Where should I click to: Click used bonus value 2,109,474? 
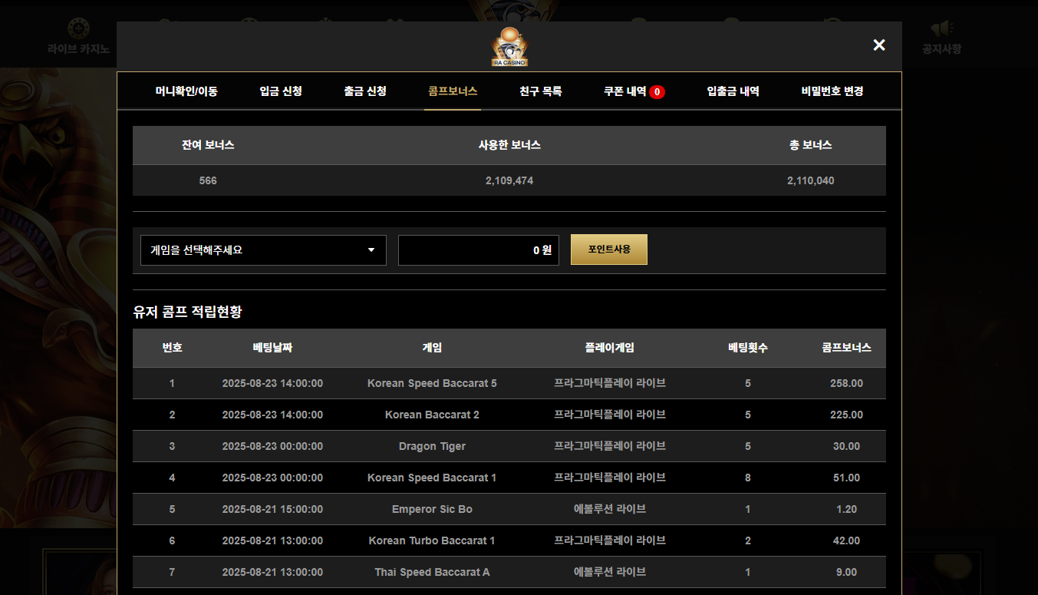pyautogui.click(x=509, y=180)
